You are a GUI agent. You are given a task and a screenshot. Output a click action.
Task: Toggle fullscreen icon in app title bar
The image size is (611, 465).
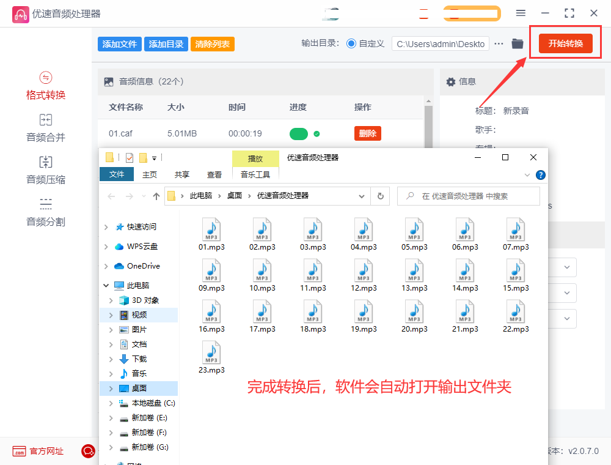pyautogui.click(x=569, y=13)
